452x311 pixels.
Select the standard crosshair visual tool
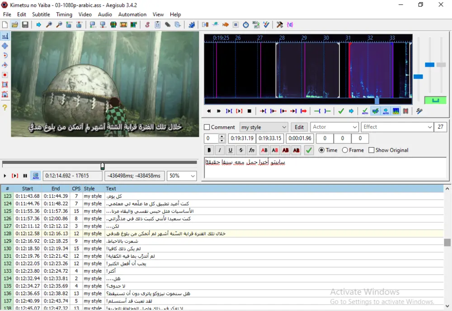[x=5, y=36]
